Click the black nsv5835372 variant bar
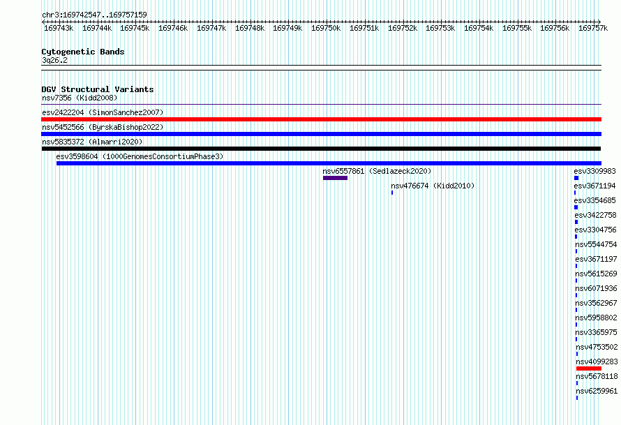 (x=321, y=149)
